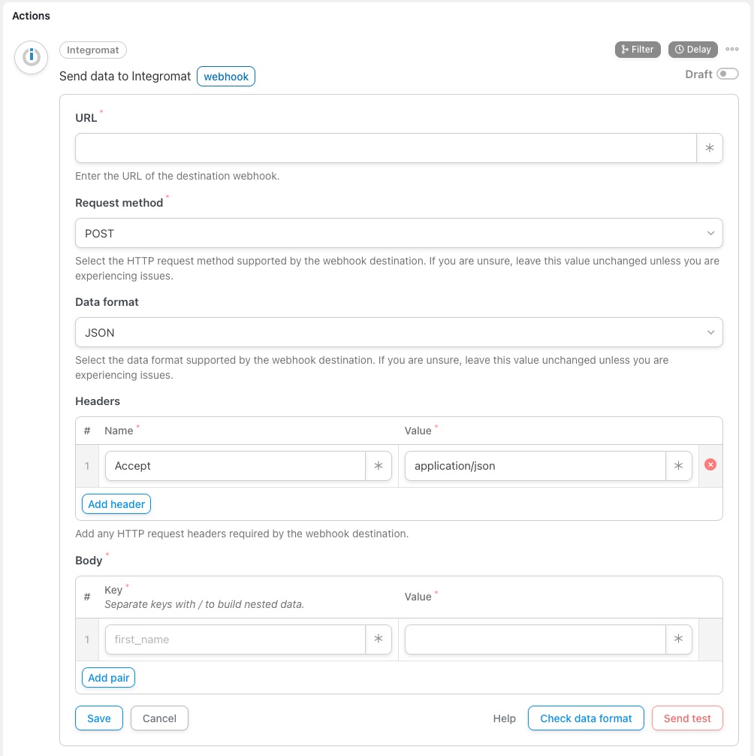
Task: Click the Check data format button
Action: point(586,718)
